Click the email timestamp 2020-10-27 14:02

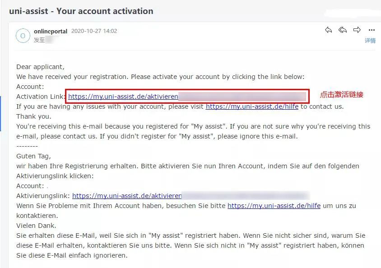click(94, 31)
